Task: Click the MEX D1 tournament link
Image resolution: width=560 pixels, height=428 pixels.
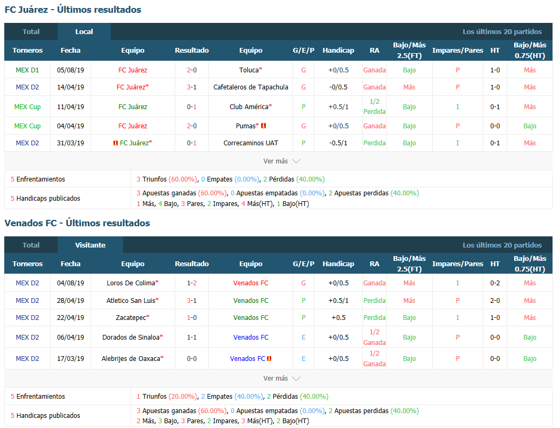Action: [x=28, y=70]
